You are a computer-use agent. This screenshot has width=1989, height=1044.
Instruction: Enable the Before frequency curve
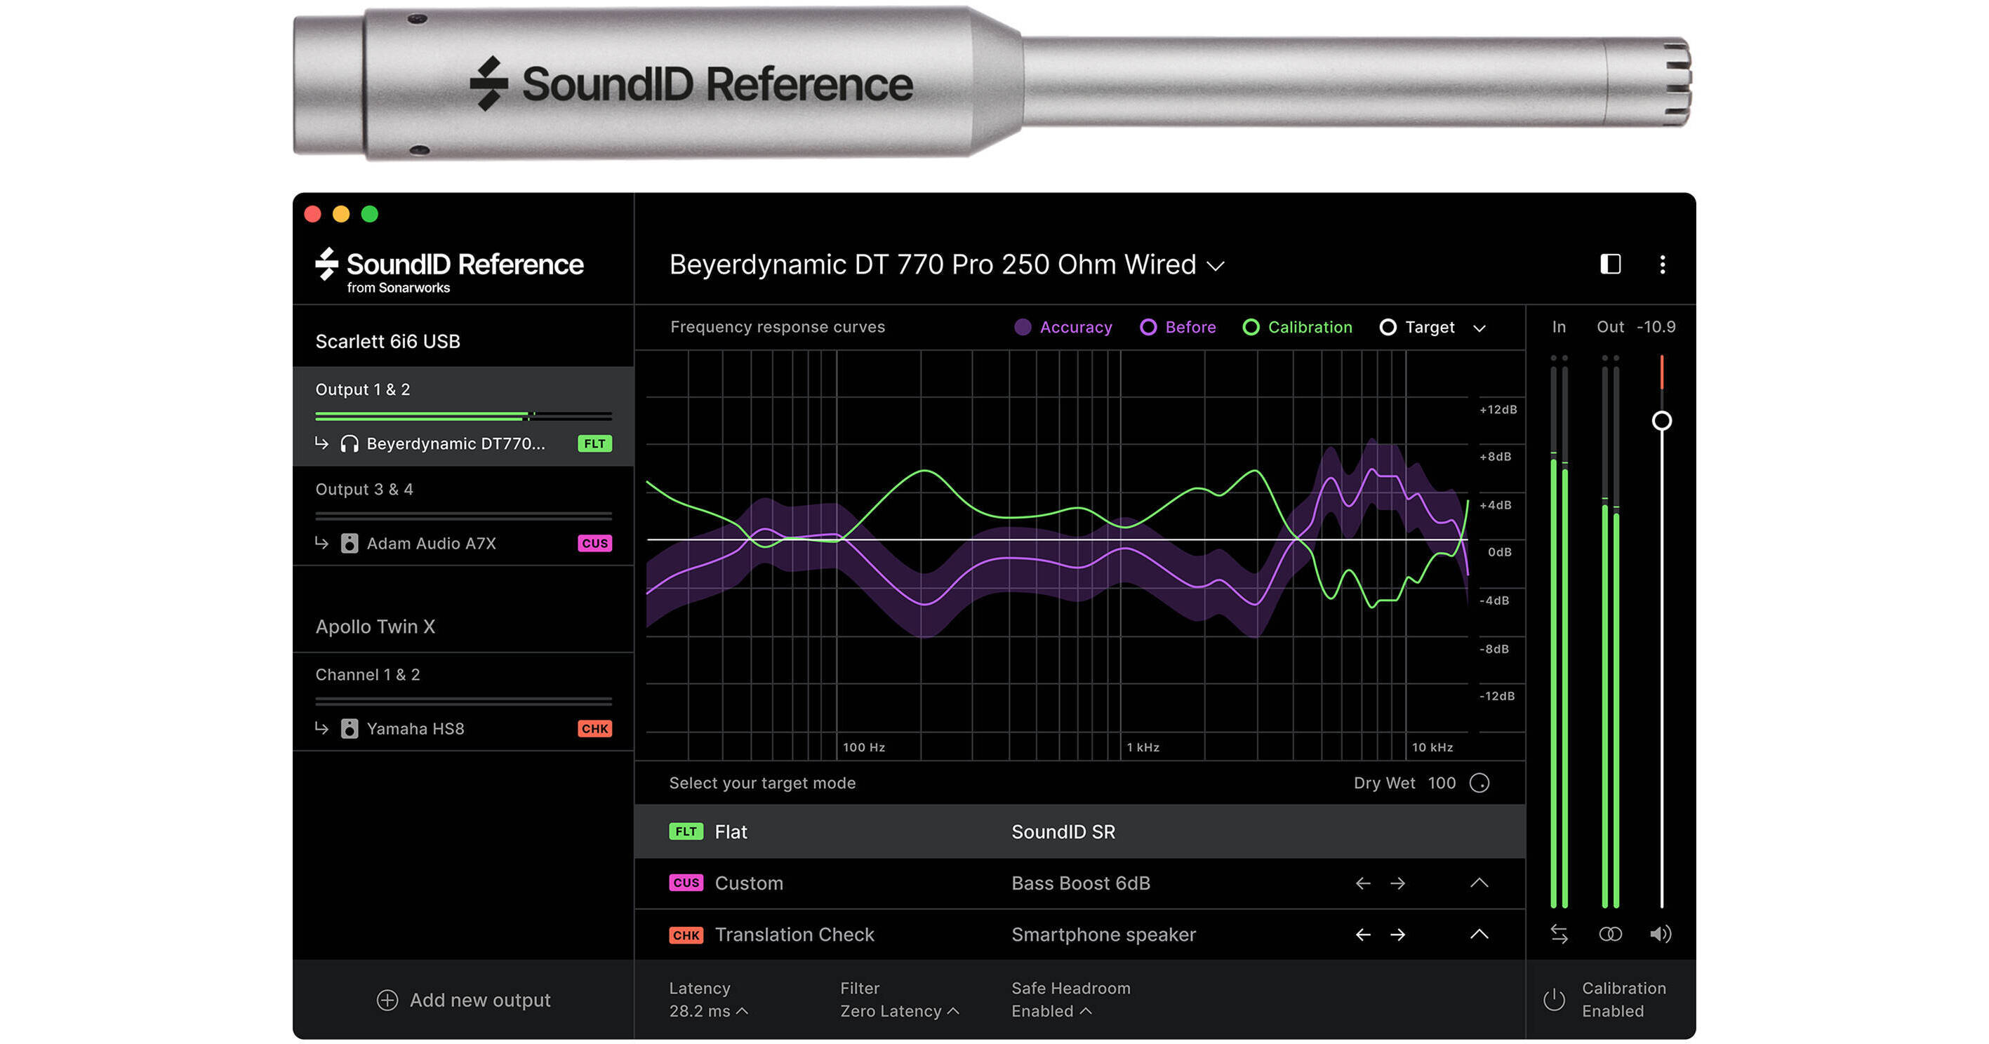(1150, 327)
